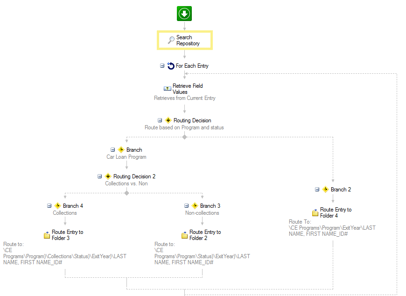Click the green workflow start icon
406x296 pixels.
(184, 14)
